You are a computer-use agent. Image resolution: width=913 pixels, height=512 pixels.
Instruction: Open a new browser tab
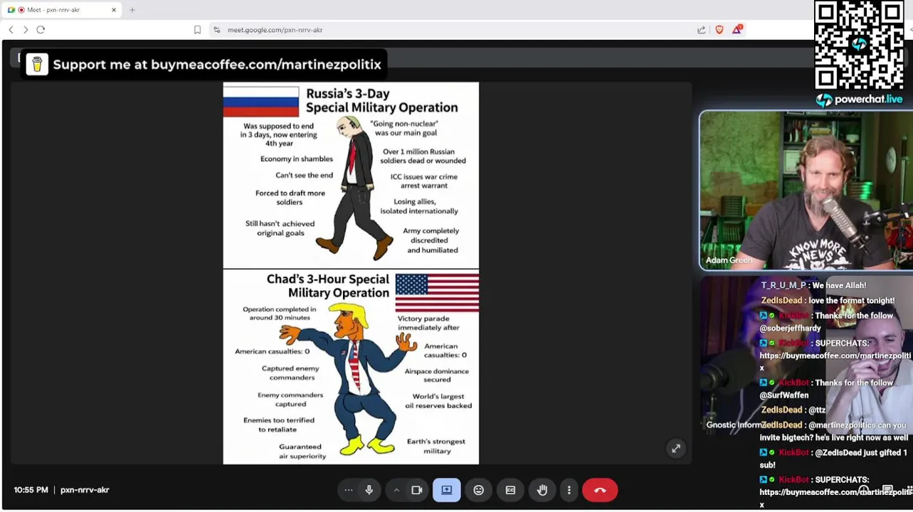tap(132, 10)
